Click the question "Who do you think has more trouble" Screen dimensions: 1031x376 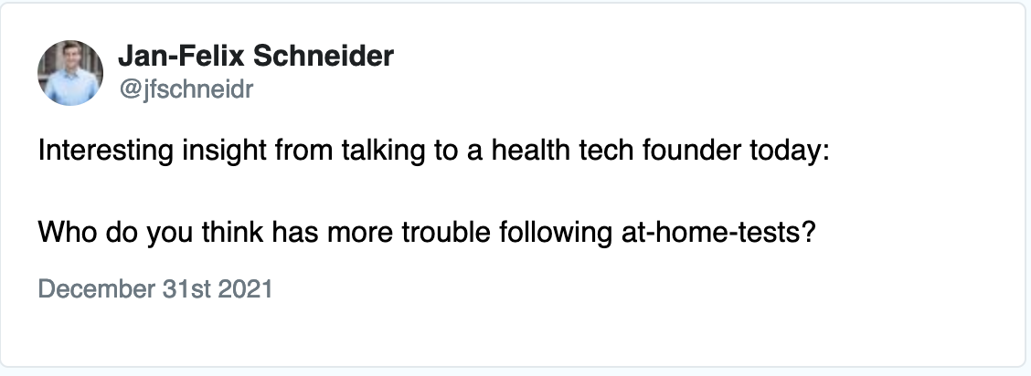[427, 233]
